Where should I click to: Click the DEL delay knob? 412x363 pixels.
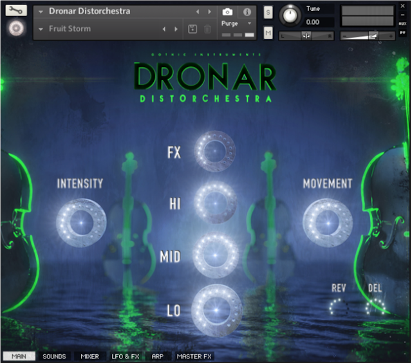point(375,307)
